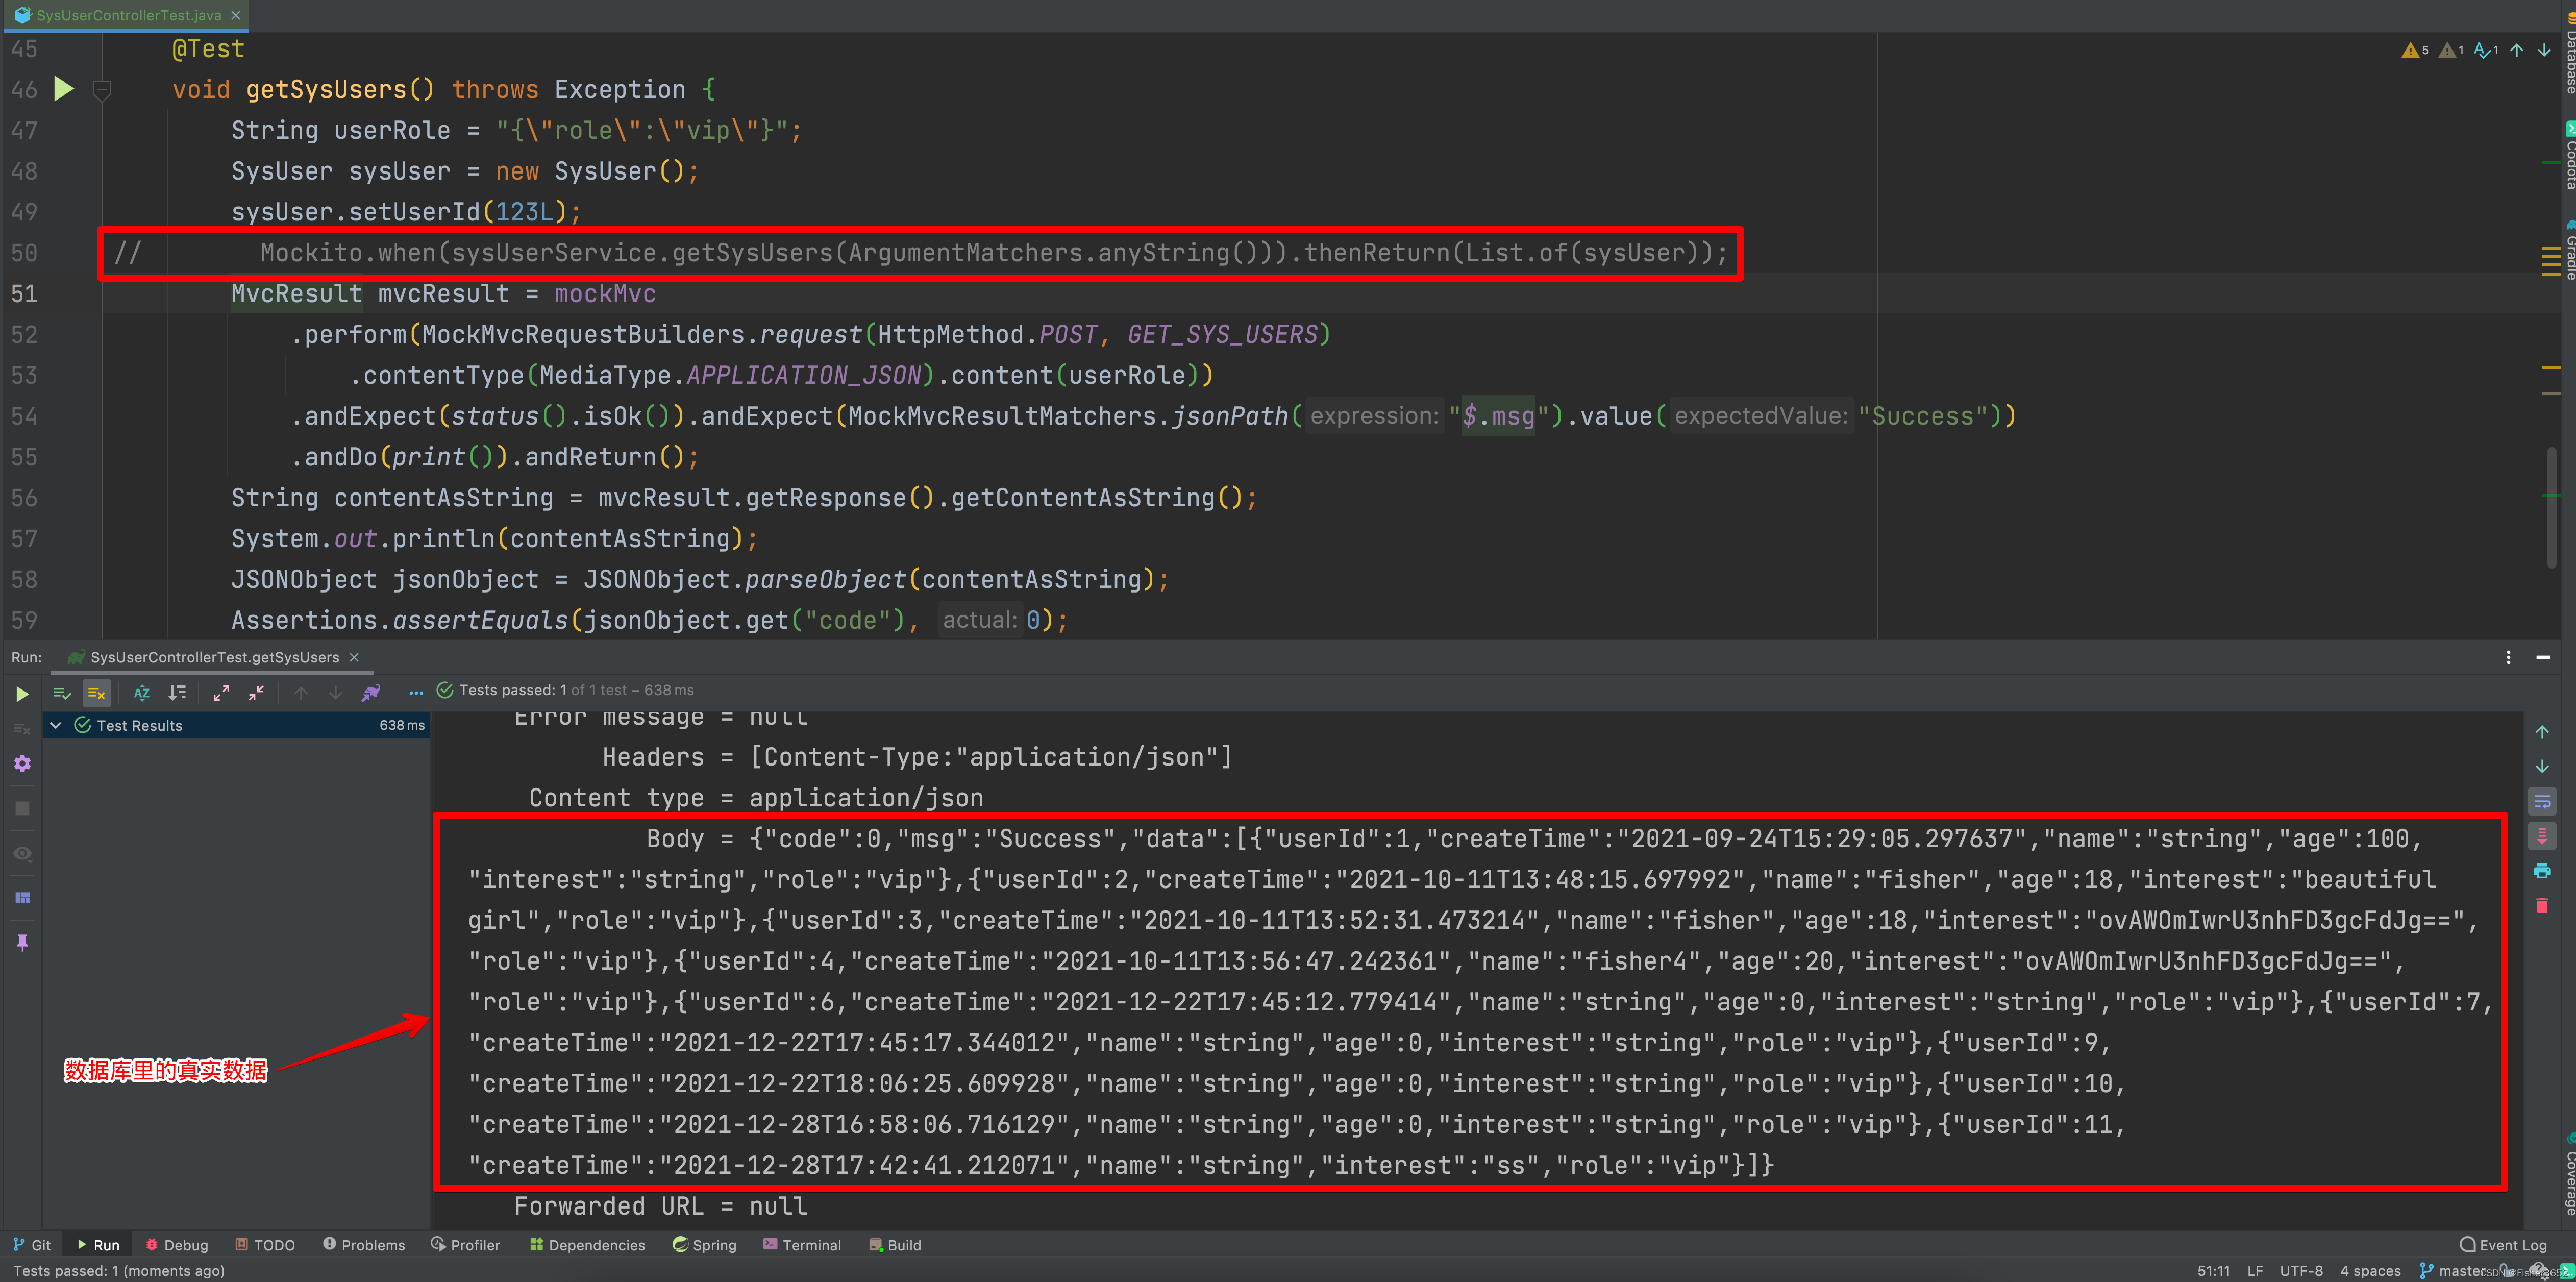Open the Dependencies tool window
The width and height of the screenshot is (2576, 1282).
tap(588, 1244)
